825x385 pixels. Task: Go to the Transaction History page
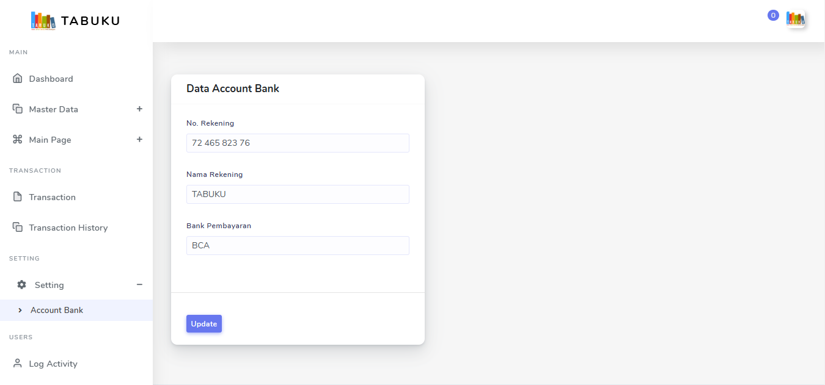pos(68,228)
